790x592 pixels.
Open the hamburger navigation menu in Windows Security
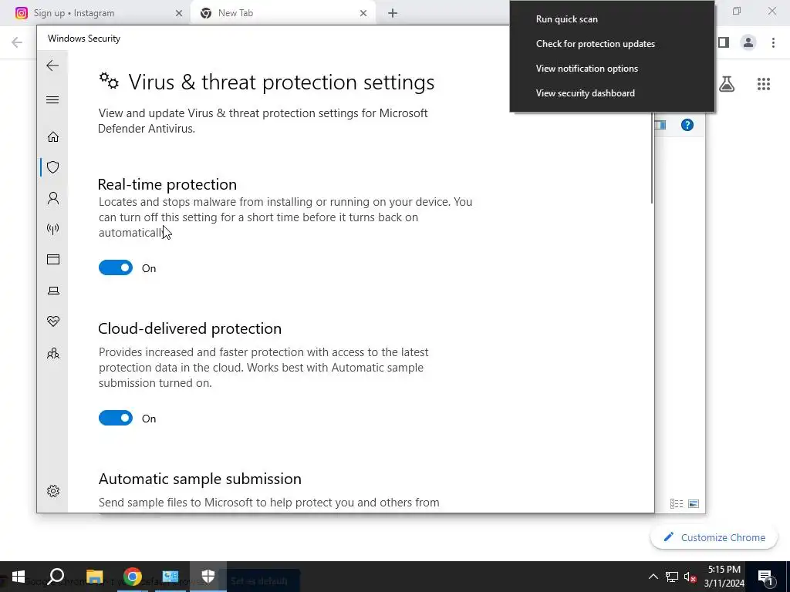52,99
